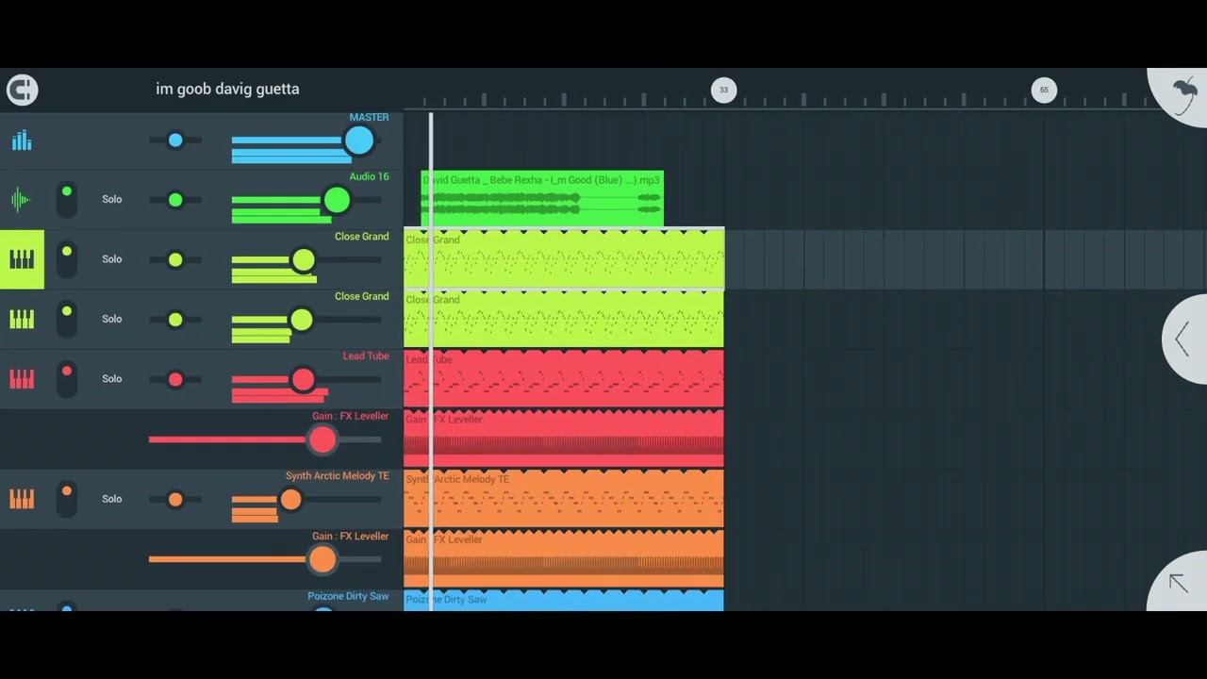1207x679 pixels.
Task: Toggle mute switch on Audio 16 track
Action: [66, 199]
